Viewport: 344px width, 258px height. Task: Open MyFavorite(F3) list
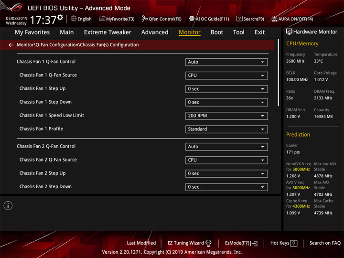coord(117,19)
